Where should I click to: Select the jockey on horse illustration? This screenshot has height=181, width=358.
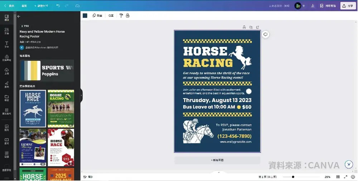(198, 131)
